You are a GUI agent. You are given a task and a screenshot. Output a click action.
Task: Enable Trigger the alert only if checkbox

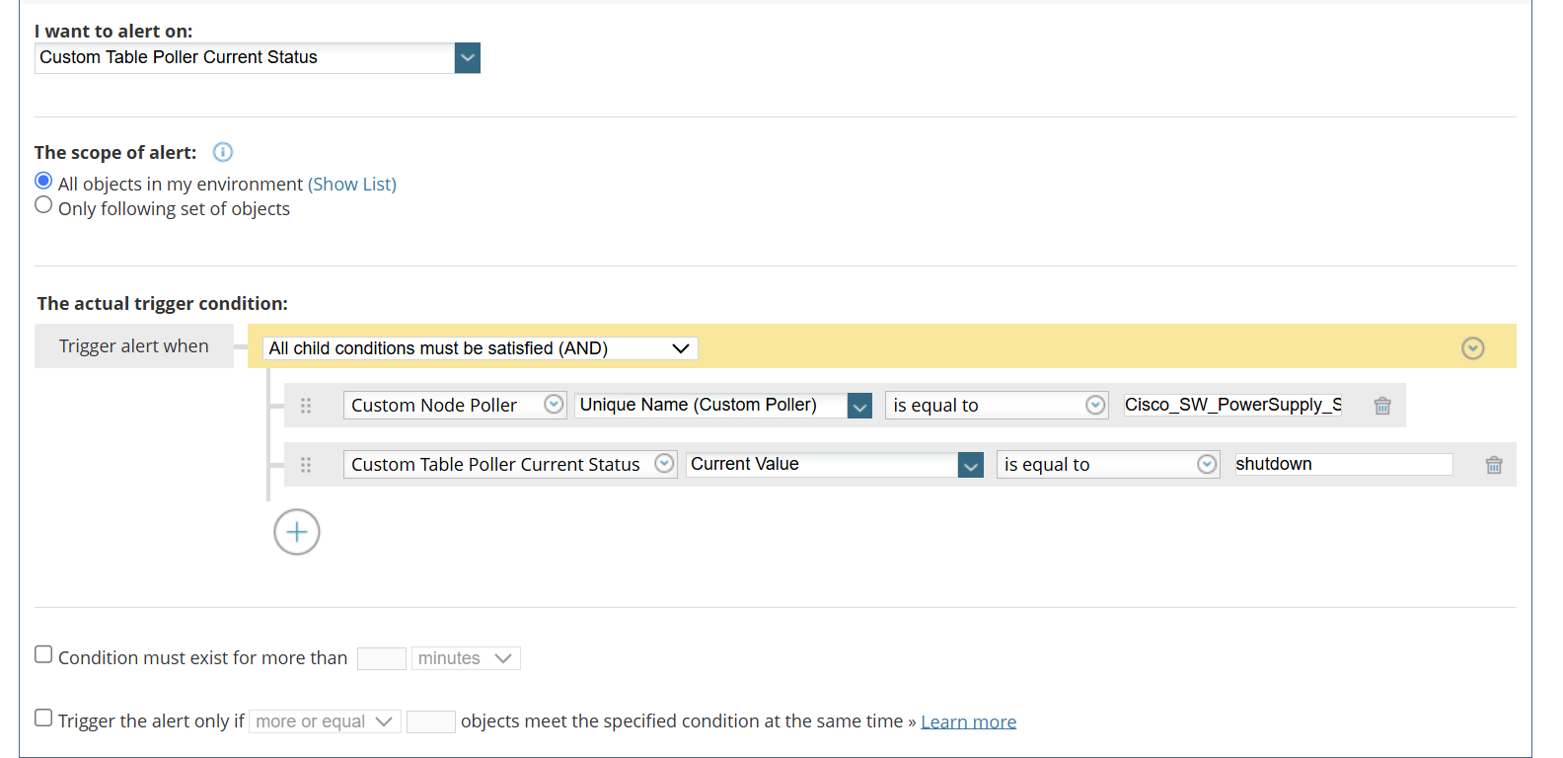click(x=43, y=718)
